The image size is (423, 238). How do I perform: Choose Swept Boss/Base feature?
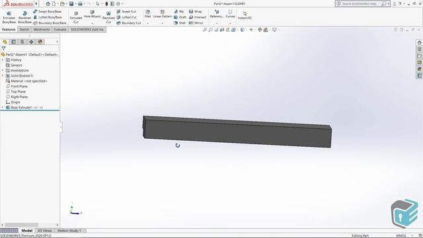(x=47, y=12)
